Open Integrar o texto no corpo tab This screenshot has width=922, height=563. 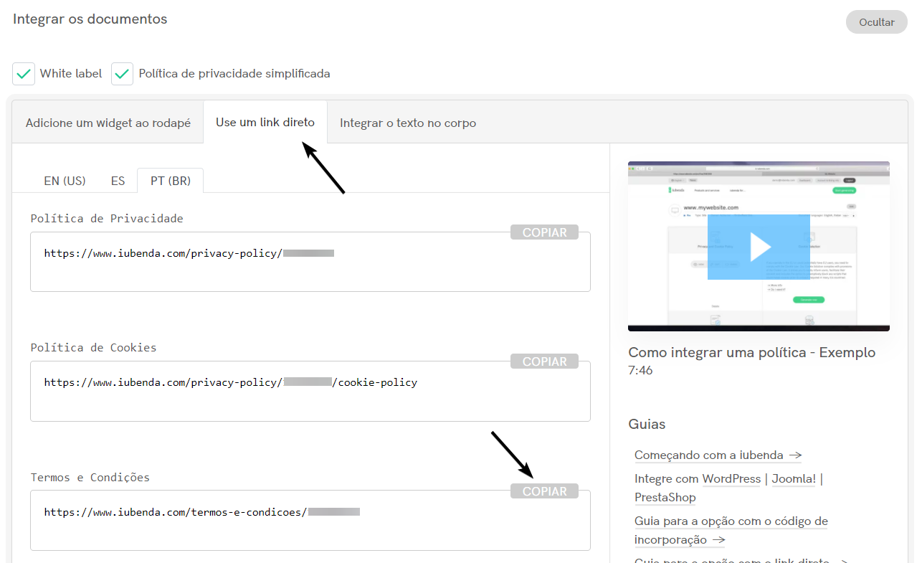408,123
